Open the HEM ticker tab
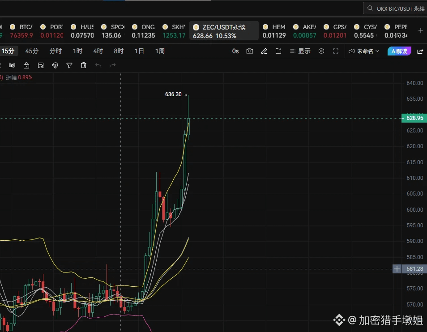Image resolution: width=427 pixels, height=332 pixels. click(x=274, y=31)
